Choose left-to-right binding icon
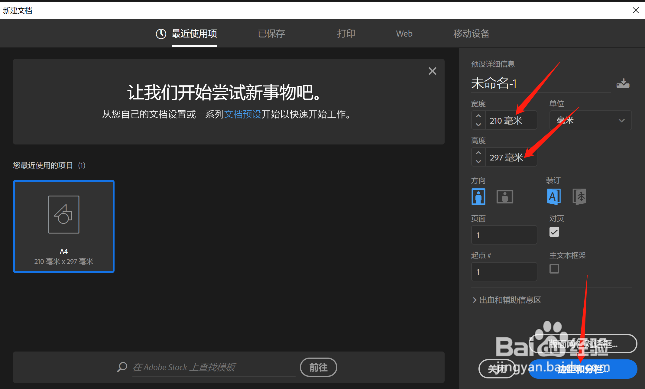This screenshot has height=389, width=645. 554,196
